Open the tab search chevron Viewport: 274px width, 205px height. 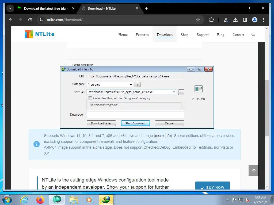[10, 8]
